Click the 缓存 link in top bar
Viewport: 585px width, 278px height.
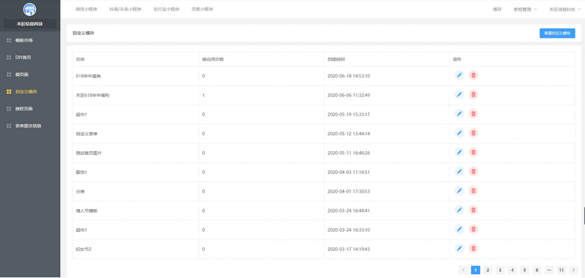coord(497,9)
